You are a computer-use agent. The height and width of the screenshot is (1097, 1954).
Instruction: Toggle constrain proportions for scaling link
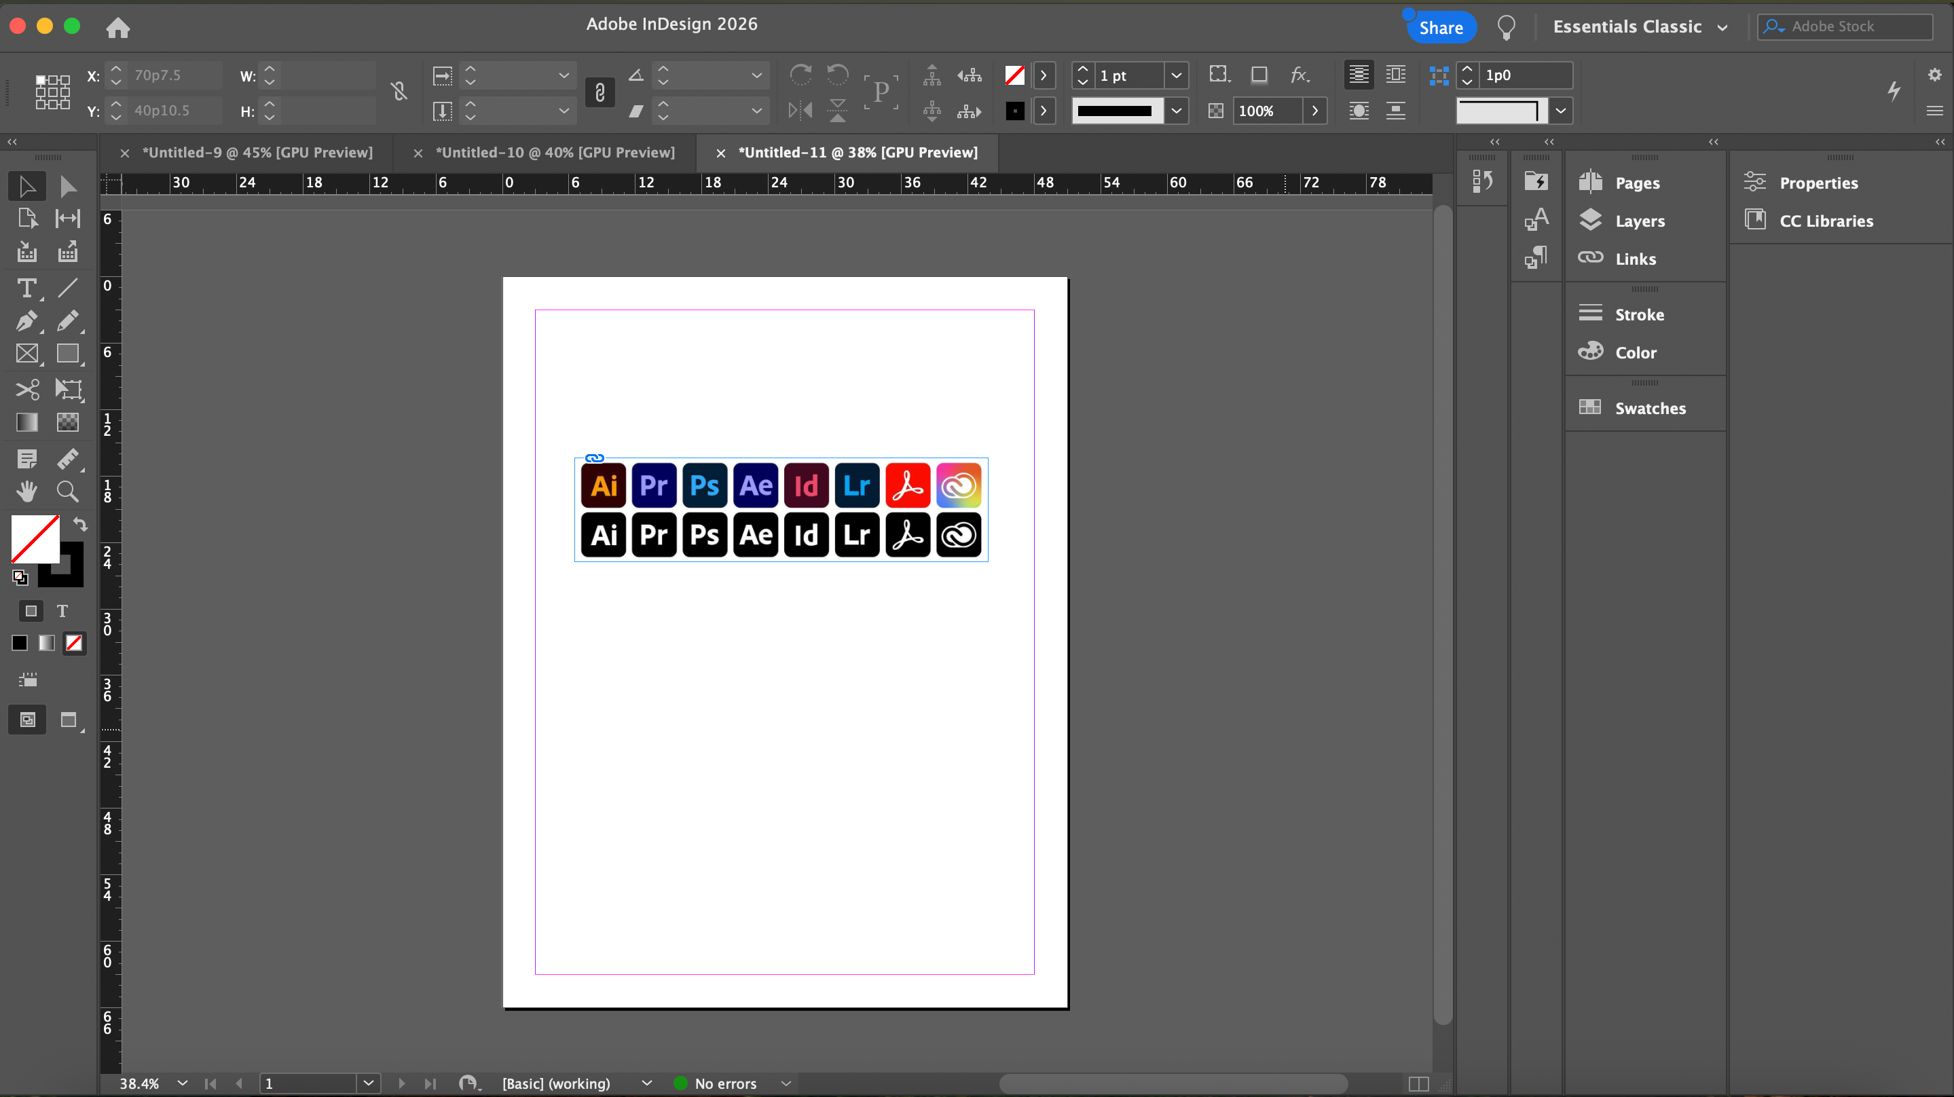click(600, 92)
